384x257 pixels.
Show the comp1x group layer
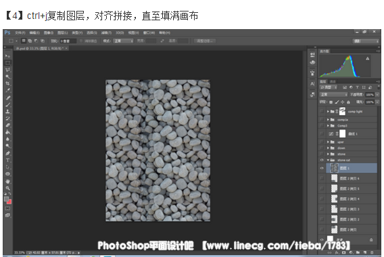coord(322,120)
